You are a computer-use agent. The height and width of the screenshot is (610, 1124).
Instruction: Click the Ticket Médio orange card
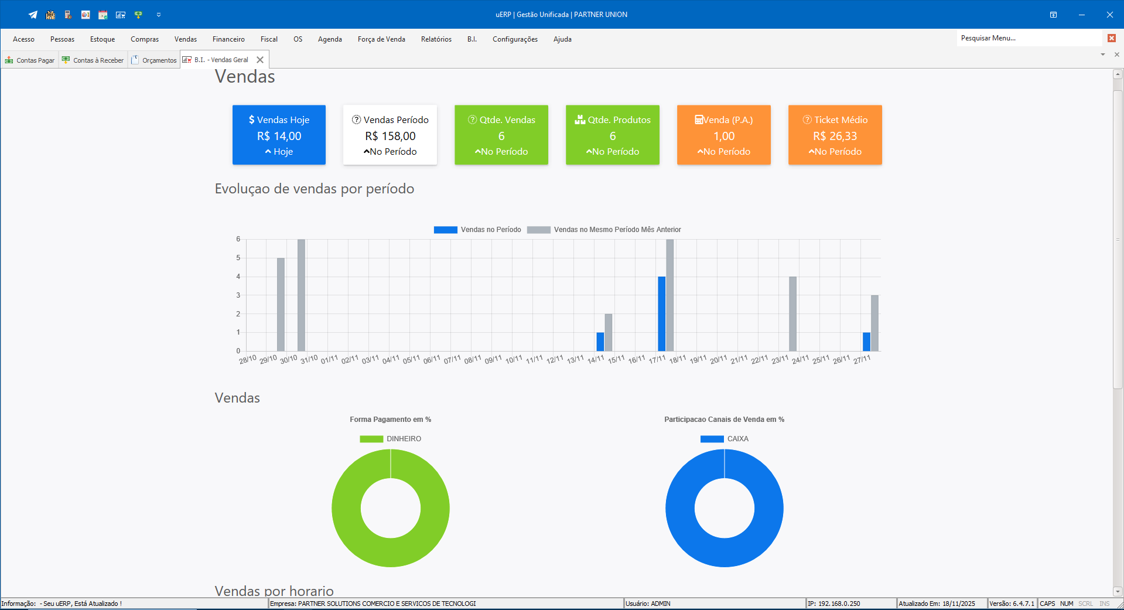coord(835,135)
